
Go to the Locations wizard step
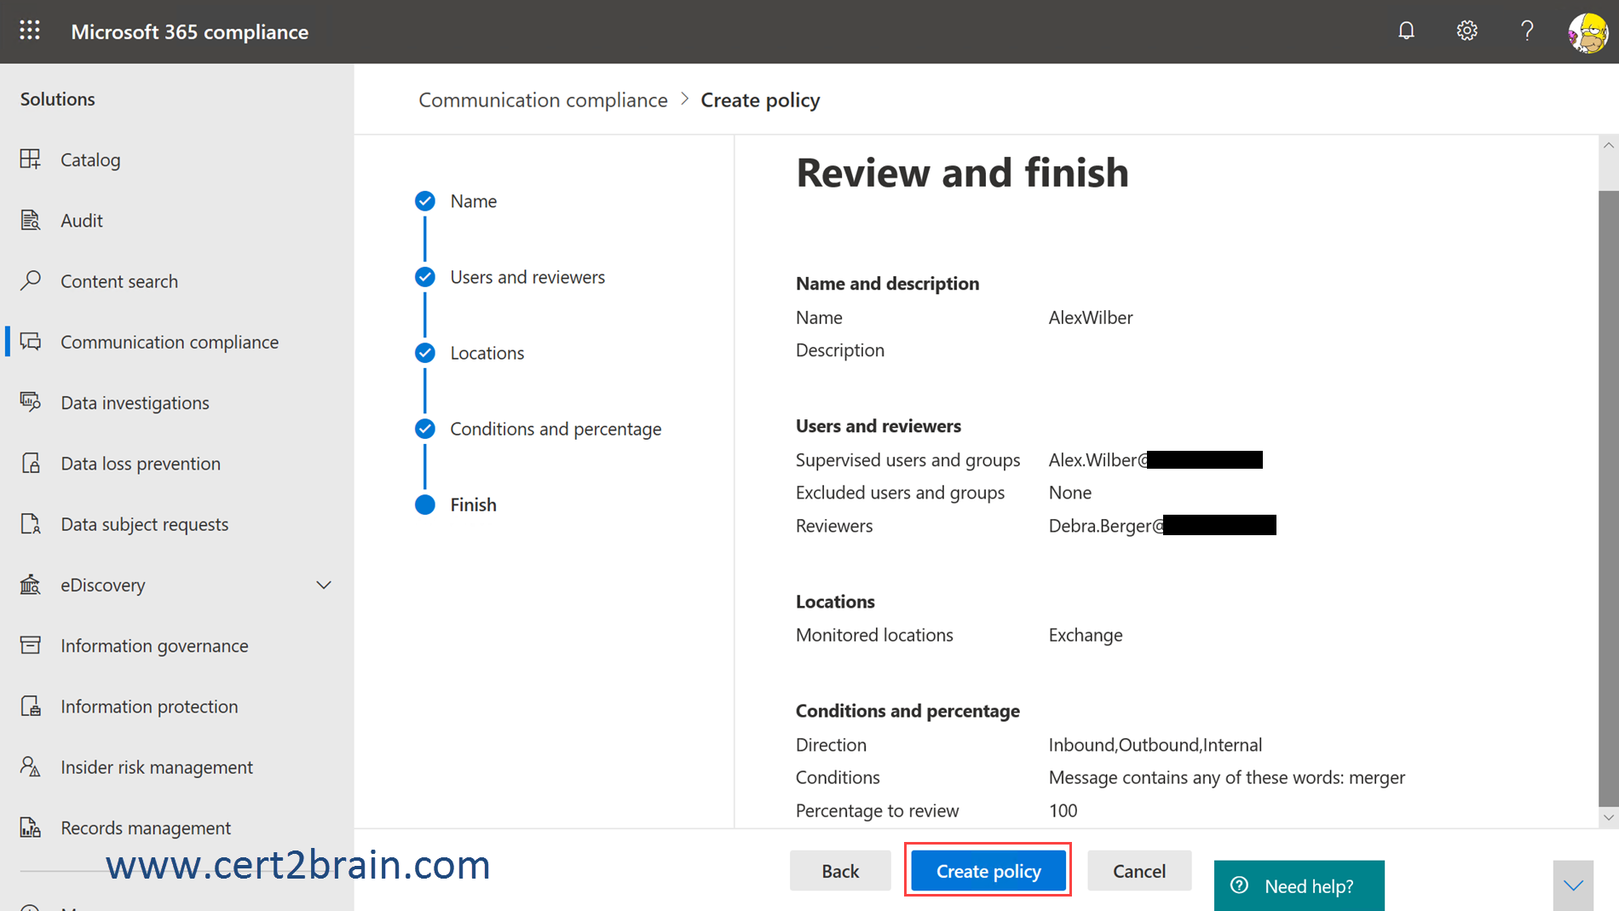(487, 353)
